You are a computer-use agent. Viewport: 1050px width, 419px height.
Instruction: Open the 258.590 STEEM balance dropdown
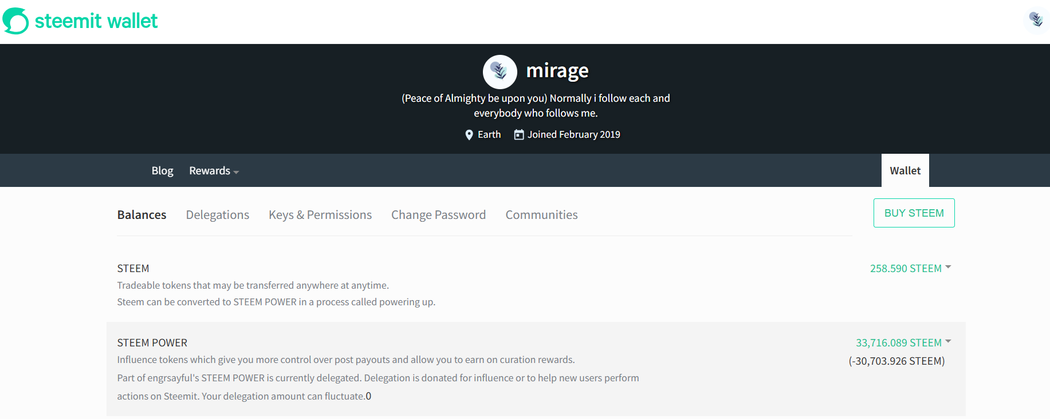click(x=910, y=268)
